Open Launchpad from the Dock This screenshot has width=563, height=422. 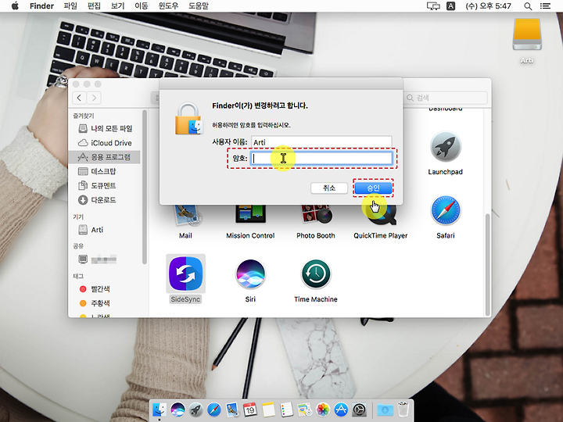tap(195, 409)
